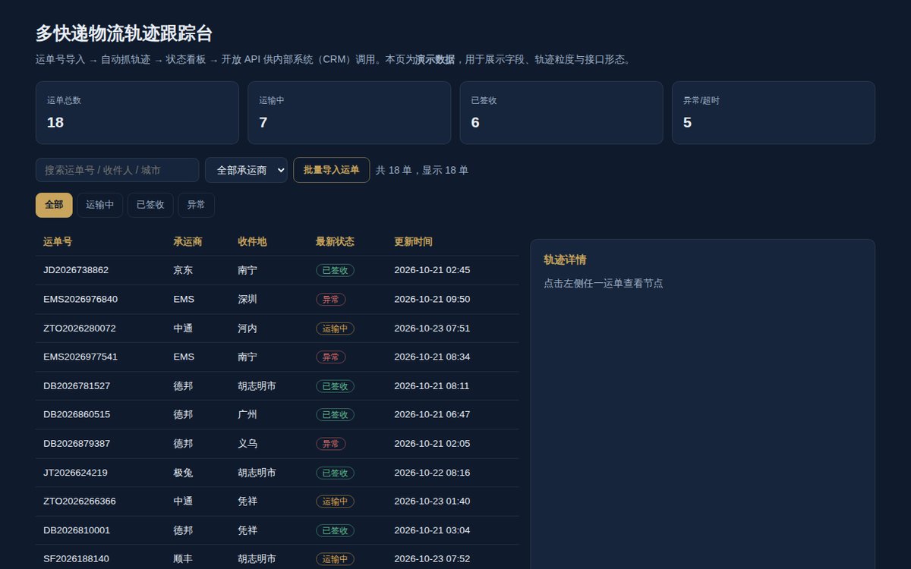Click 极兔 carrier cell

click(x=183, y=472)
